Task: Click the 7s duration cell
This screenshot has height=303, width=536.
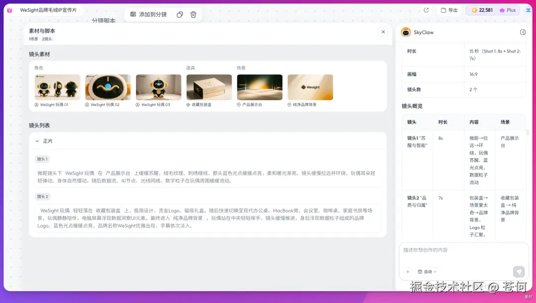Action: click(449, 215)
